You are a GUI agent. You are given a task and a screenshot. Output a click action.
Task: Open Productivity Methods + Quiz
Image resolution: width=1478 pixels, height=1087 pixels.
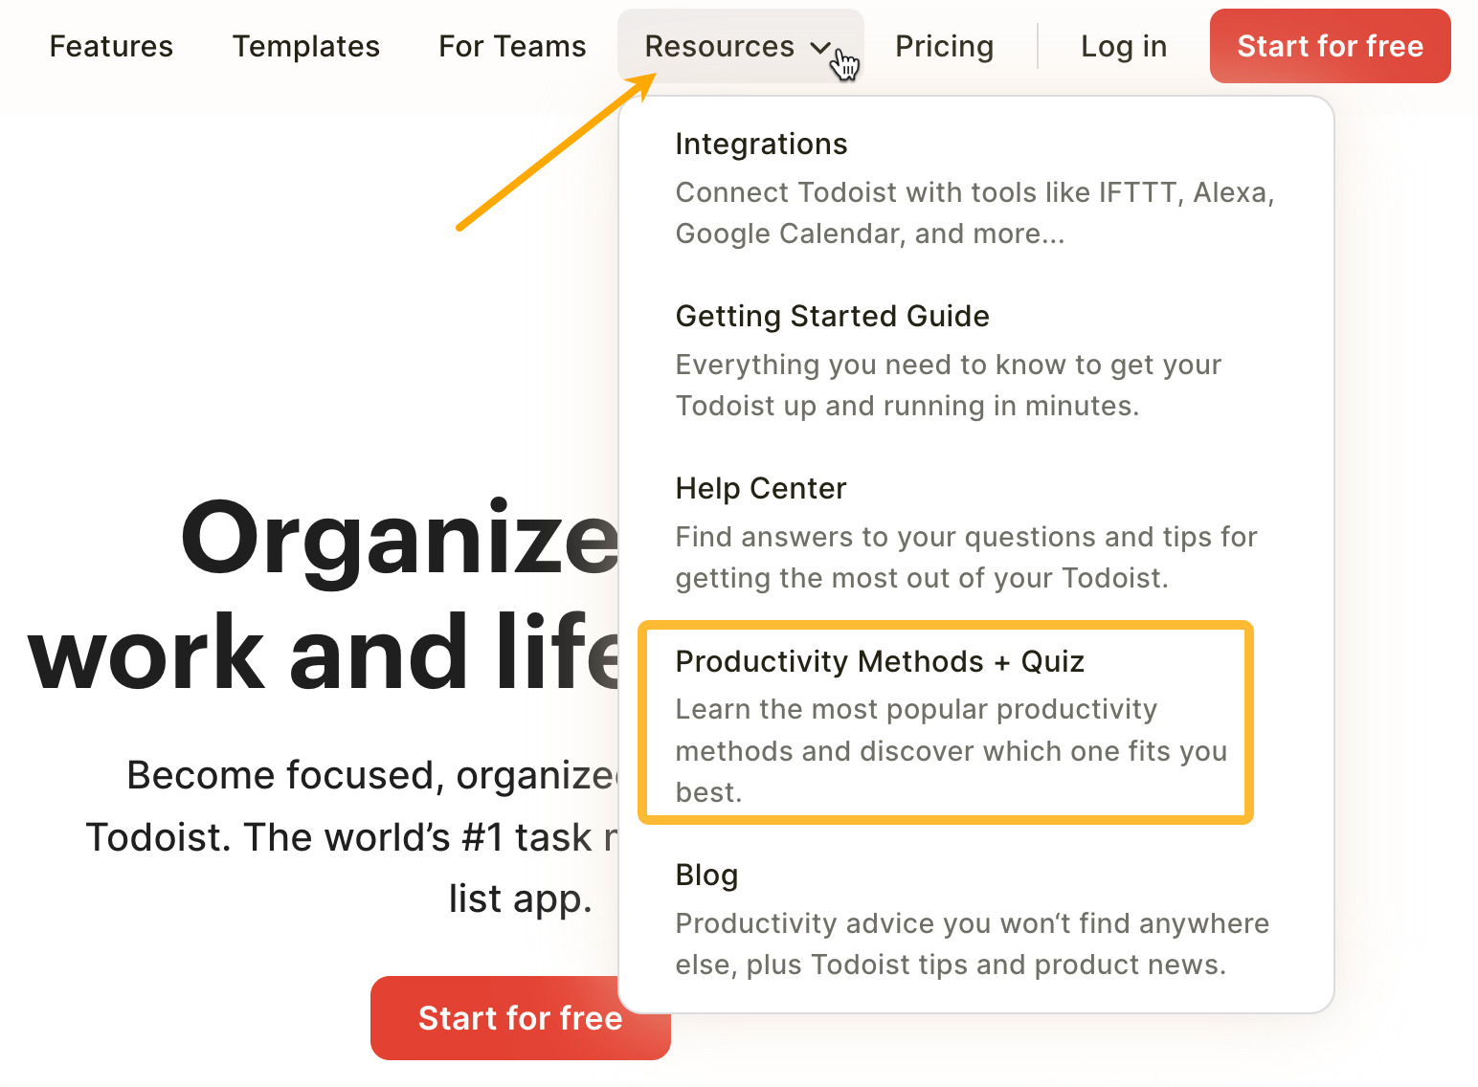(880, 660)
